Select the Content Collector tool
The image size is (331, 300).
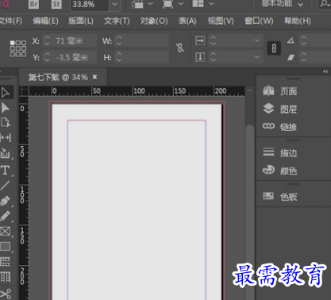(6, 153)
